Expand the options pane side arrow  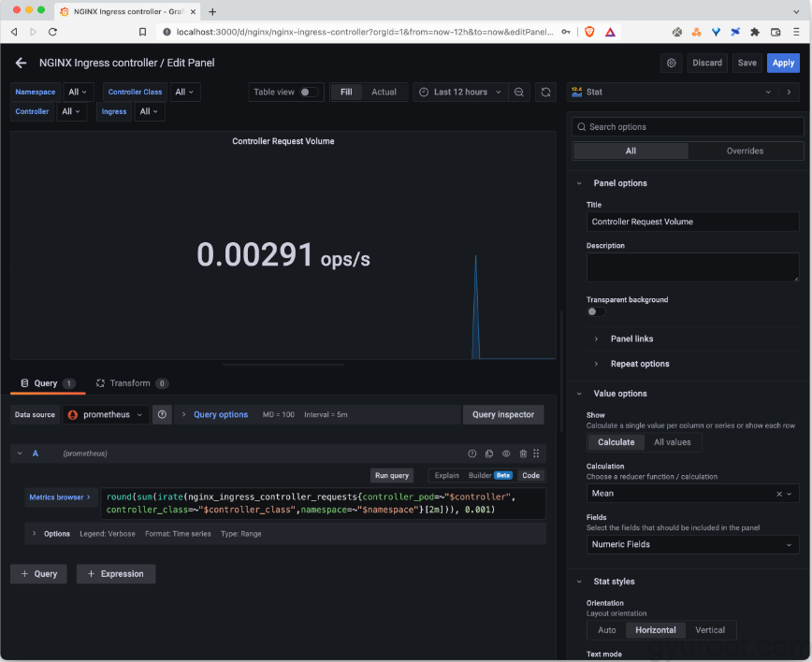[789, 93]
